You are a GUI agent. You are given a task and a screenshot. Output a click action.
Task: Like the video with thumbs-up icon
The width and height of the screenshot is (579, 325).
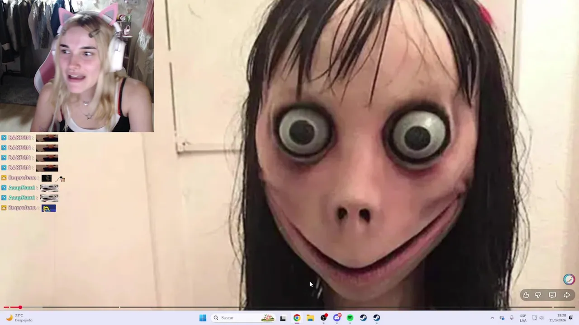pos(526,295)
